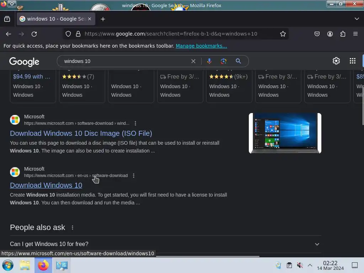Click microsoft.com en-us software-download breadcrumb

76,176
